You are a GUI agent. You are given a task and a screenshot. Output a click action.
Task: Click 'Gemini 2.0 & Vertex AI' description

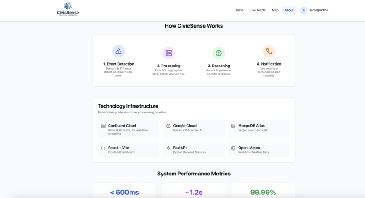tap(187, 130)
